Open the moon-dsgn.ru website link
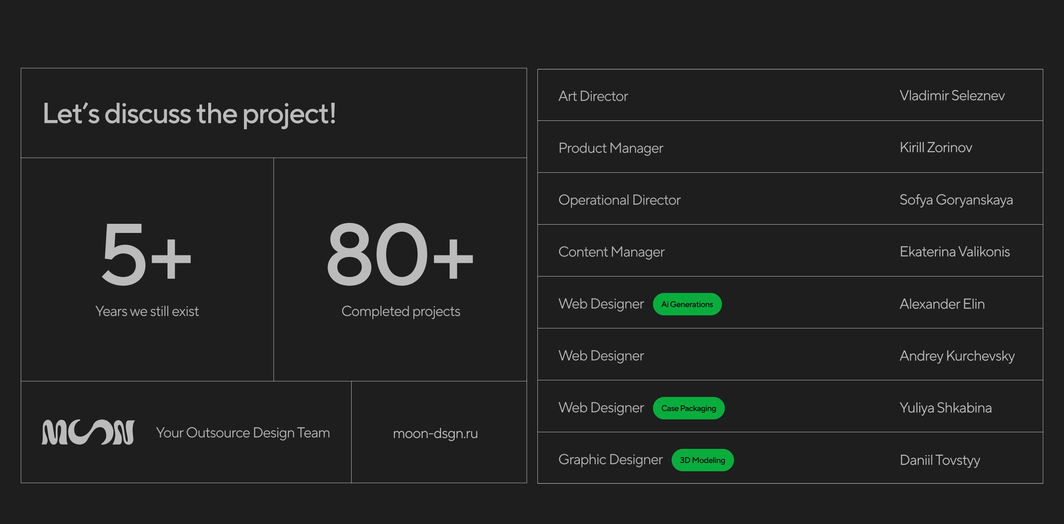The width and height of the screenshot is (1064, 524). pyautogui.click(x=435, y=433)
